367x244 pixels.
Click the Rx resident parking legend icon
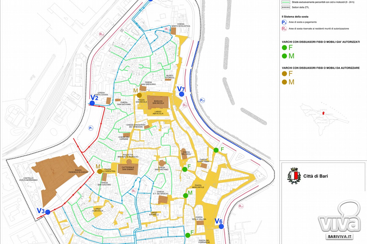tap(284, 29)
